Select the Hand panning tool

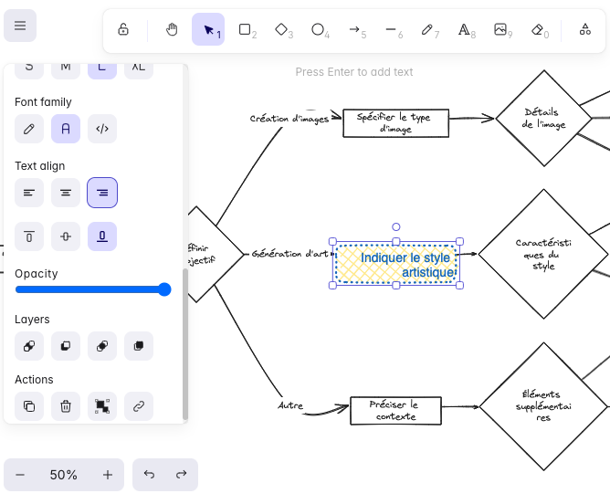pyautogui.click(x=172, y=30)
